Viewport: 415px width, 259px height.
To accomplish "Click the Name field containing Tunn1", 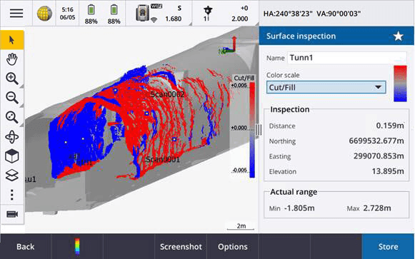I will (347, 58).
